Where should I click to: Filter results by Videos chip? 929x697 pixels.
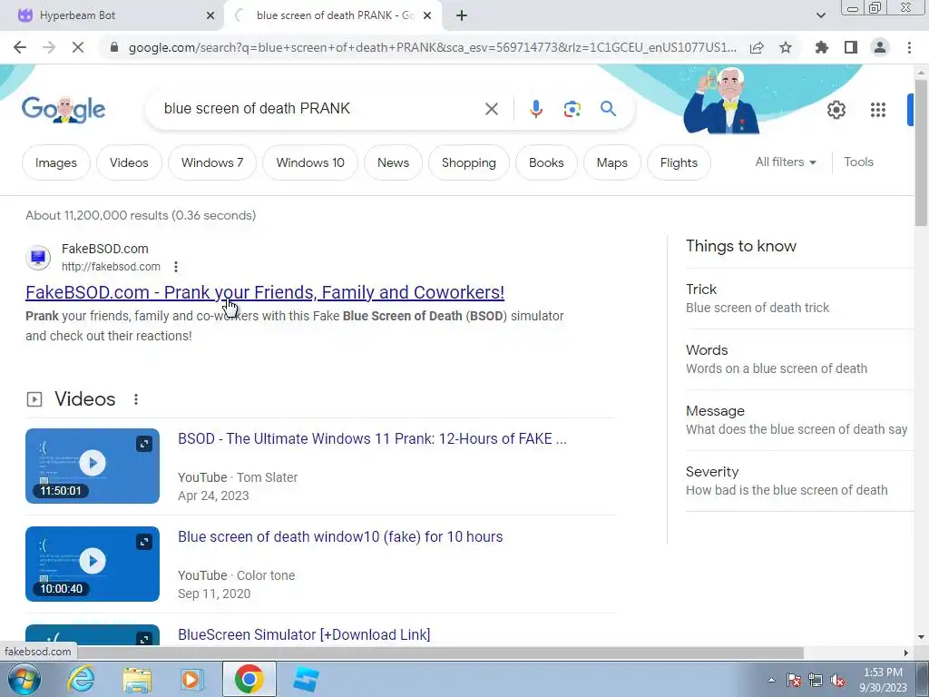pos(129,162)
